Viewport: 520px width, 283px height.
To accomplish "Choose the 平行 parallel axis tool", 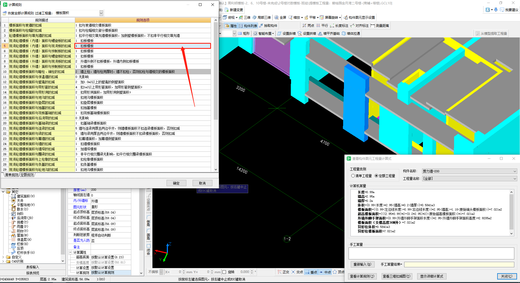I will pos(322,26).
